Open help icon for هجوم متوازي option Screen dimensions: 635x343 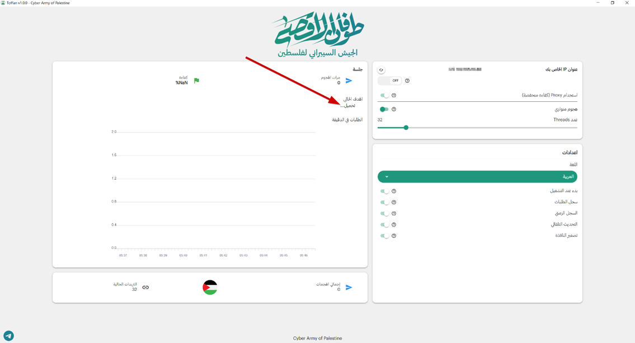point(394,109)
